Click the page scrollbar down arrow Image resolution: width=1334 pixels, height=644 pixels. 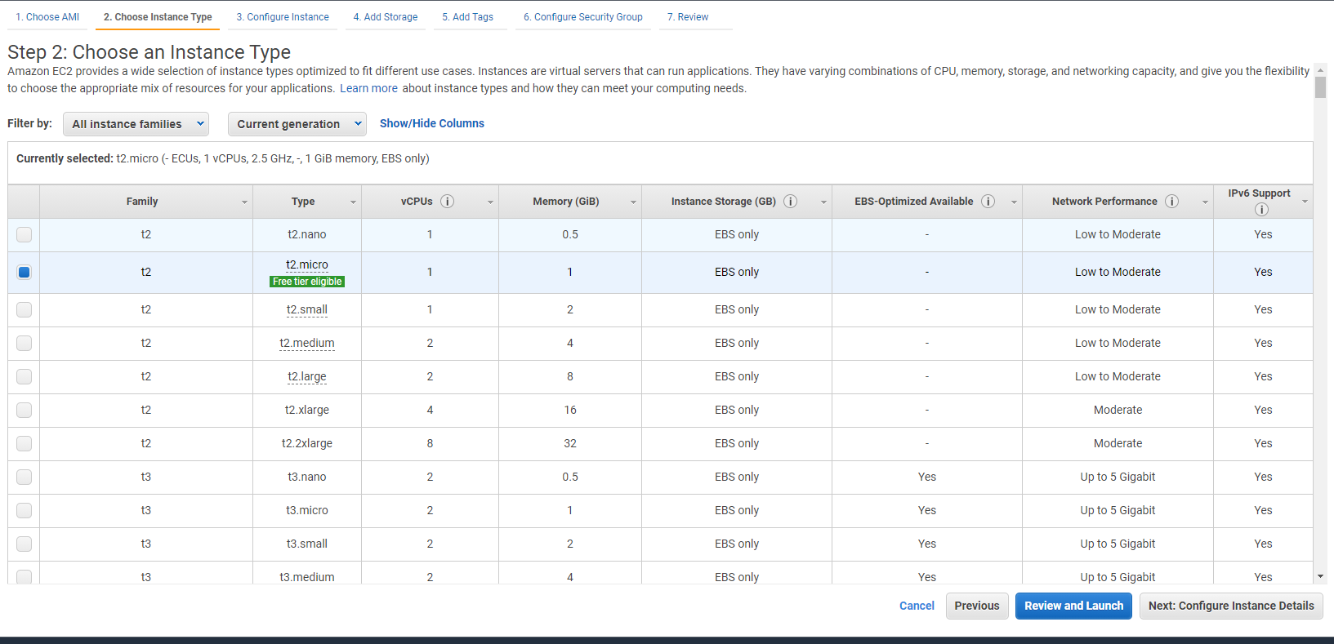1320,576
